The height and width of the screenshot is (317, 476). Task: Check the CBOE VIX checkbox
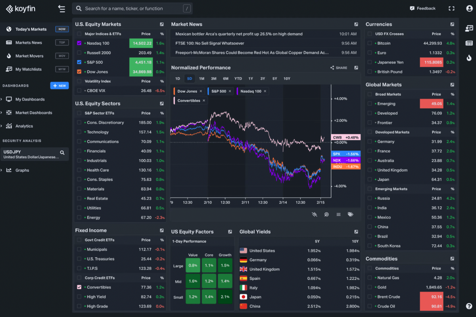[x=79, y=91]
